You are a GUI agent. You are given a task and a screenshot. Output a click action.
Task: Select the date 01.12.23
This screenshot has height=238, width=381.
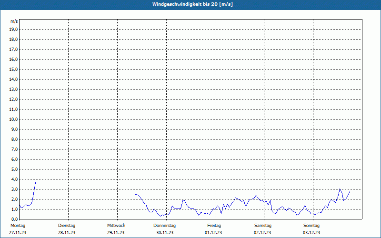pyautogui.click(x=213, y=233)
